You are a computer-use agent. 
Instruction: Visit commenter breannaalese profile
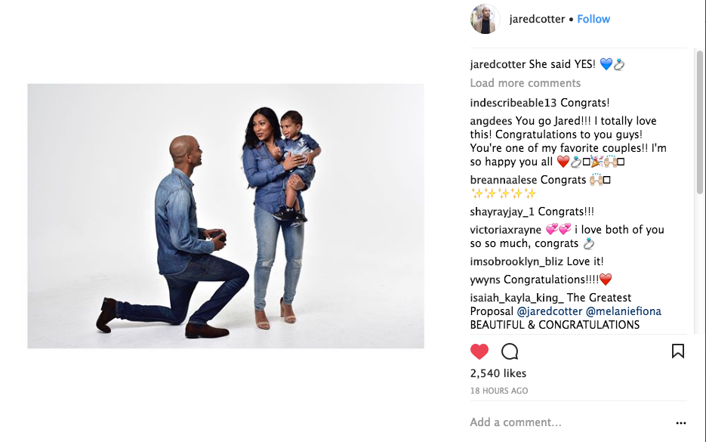504,180
